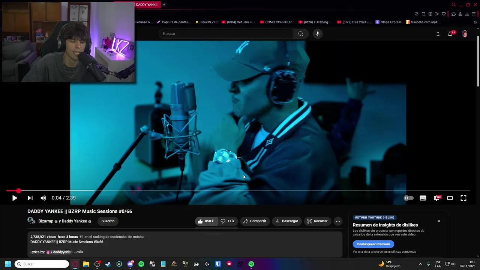Open the browser downloads icon
Screen dimensions: 480x270
click(467, 14)
